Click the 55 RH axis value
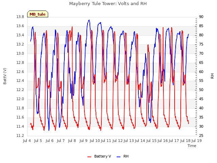217x163 pixels. click(x=201, y=81)
